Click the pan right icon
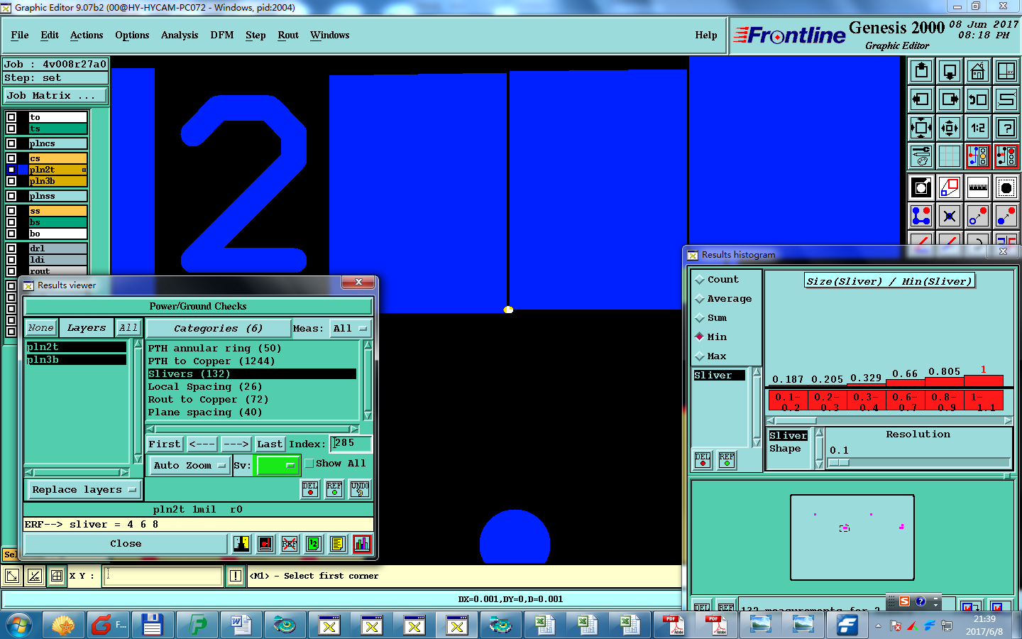This screenshot has height=639, width=1022. 950,99
